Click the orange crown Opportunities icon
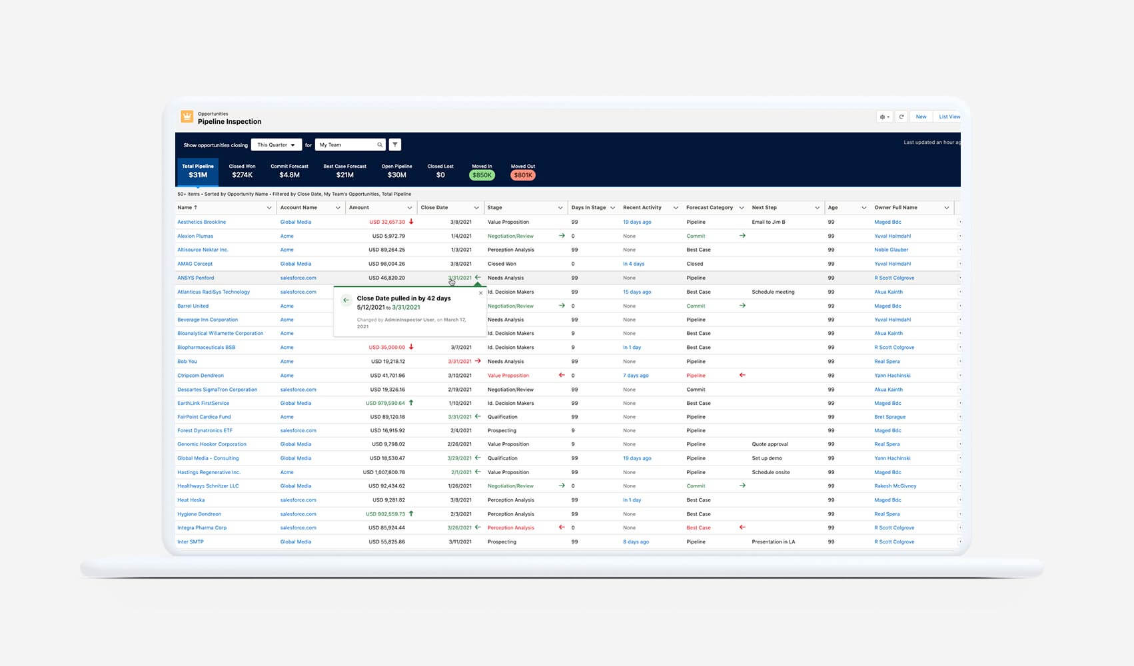Viewport: 1134px width, 666px height. (187, 117)
